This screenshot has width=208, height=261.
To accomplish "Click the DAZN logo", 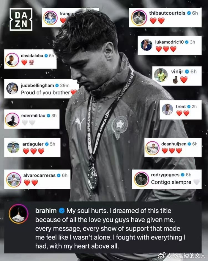I will click(21, 19).
